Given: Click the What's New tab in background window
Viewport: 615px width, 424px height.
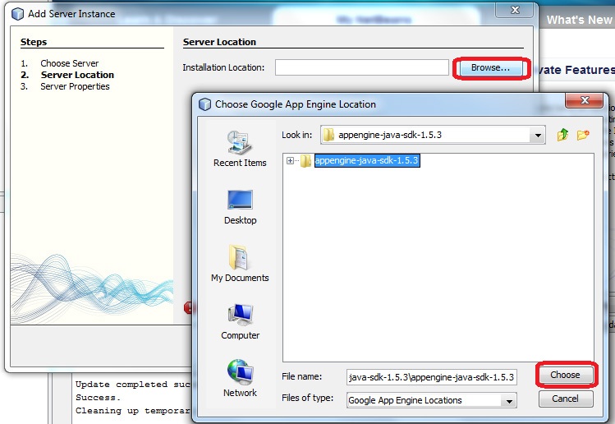Looking at the screenshot, I should click(580, 20).
